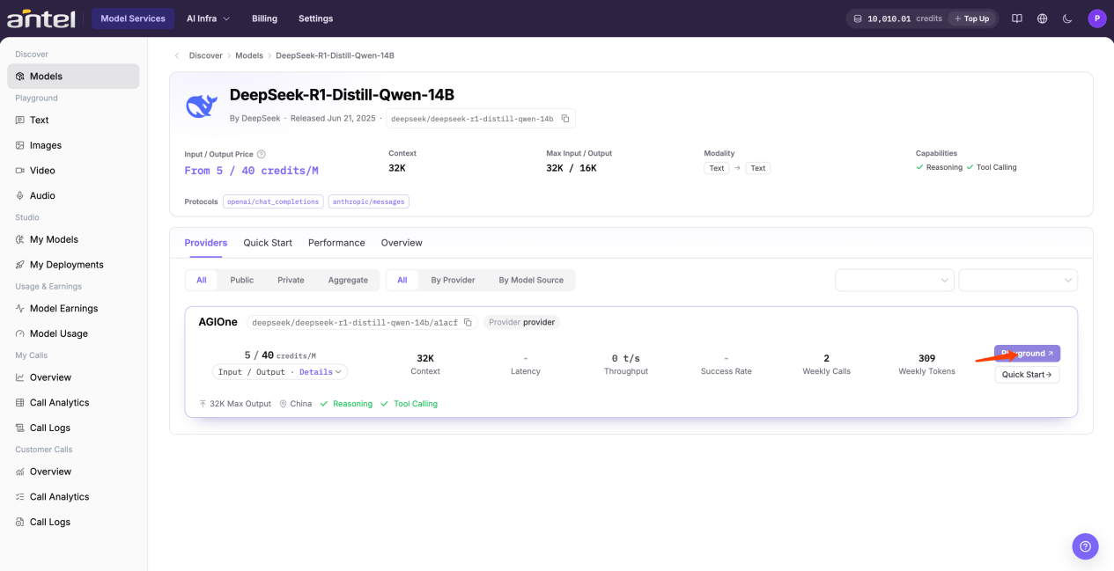Viewport: 1114px width, 571px height.
Task: Group providers By Model Source
Action: (x=531, y=280)
